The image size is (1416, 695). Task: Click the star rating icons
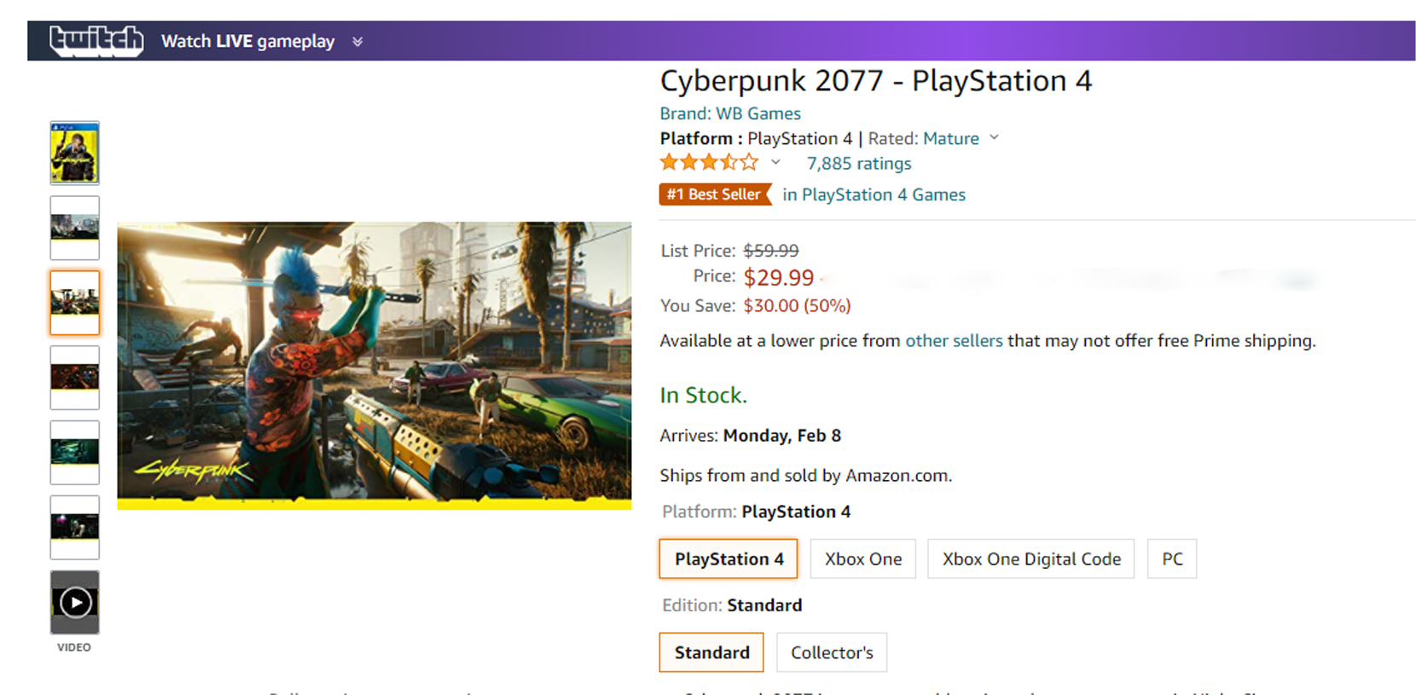click(709, 162)
